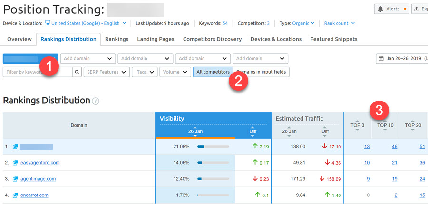Expand the Type: Organic dropdown
This screenshot has height=204, width=428.
click(x=297, y=23)
